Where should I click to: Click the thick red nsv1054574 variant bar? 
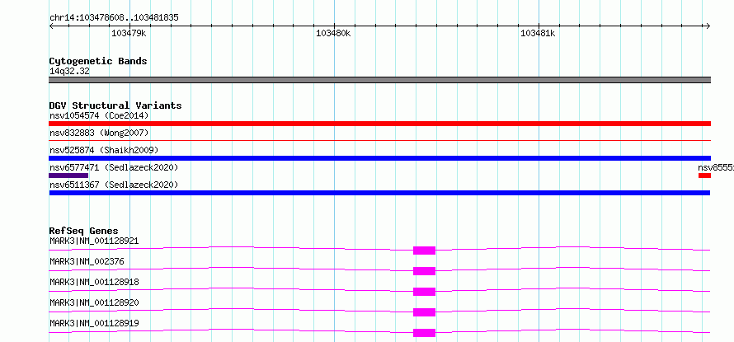(x=379, y=124)
